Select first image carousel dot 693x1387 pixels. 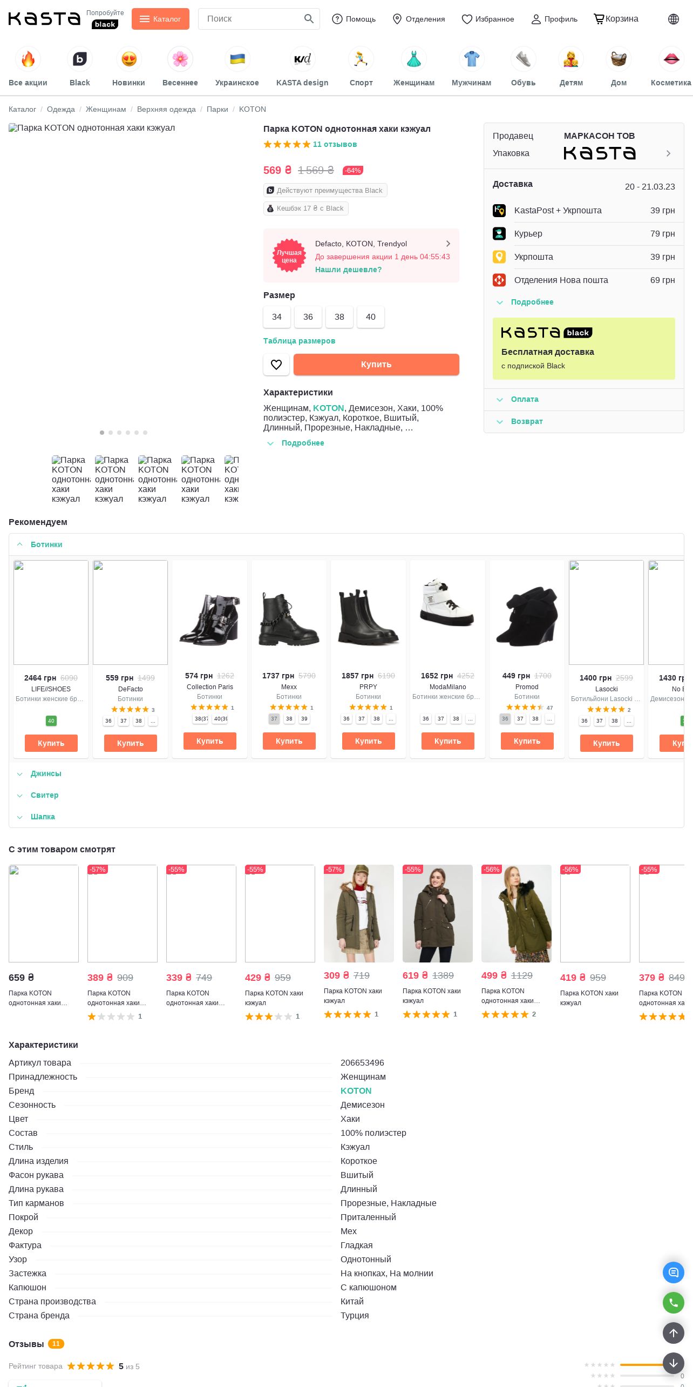click(102, 433)
